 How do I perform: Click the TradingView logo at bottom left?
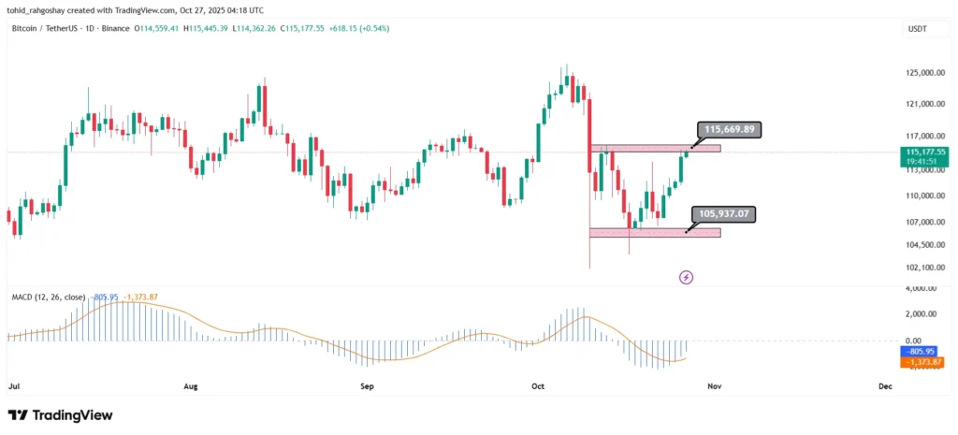coord(60,414)
